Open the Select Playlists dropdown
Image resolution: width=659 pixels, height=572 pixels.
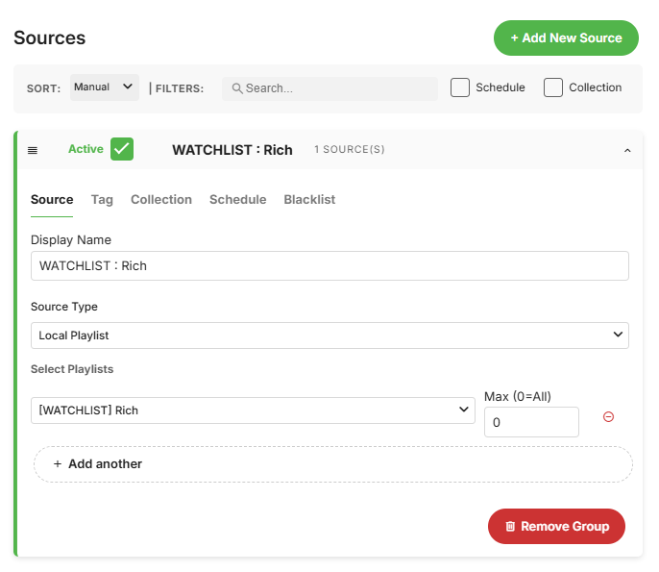[253, 410]
